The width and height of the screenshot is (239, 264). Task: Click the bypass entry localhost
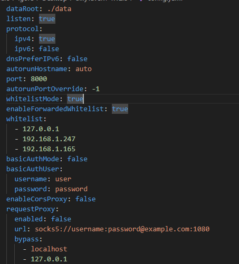click(49, 249)
